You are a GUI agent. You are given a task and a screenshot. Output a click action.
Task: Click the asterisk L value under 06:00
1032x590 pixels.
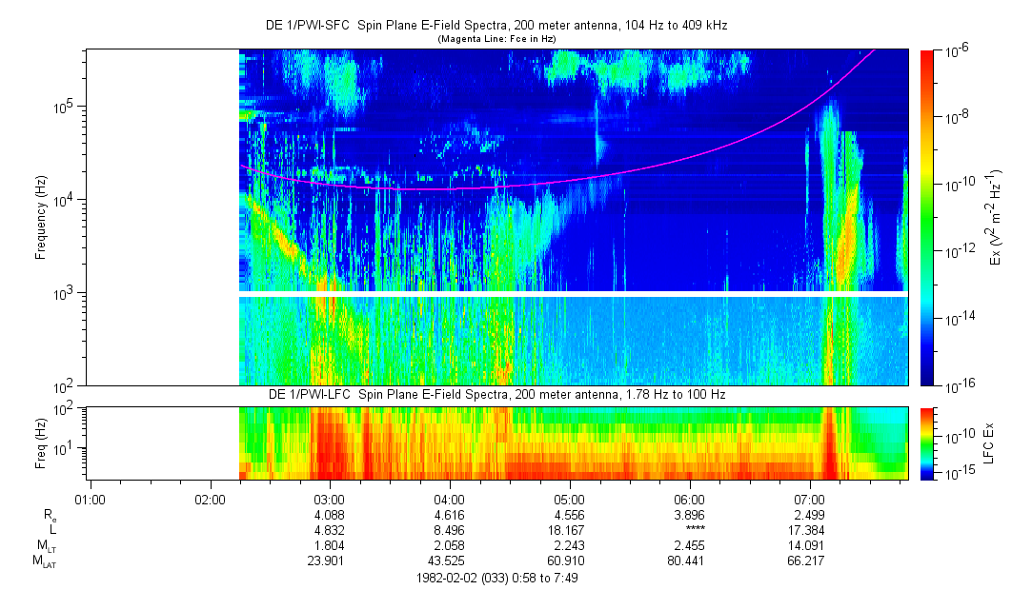pyautogui.click(x=689, y=530)
